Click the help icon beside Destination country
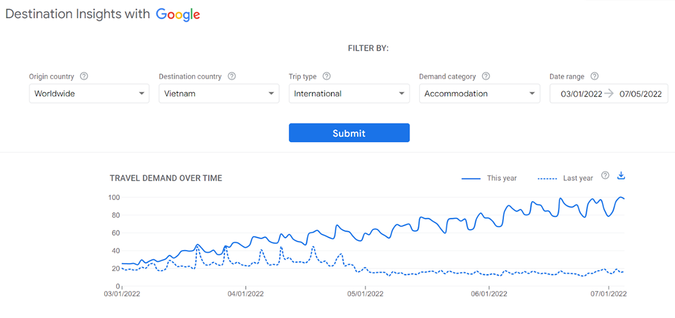Image resolution: width=675 pixels, height=318 pixels. tap(232, 76)
